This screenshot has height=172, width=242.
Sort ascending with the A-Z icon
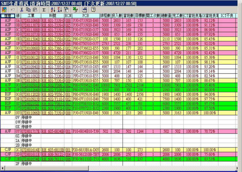click(53, 10)
